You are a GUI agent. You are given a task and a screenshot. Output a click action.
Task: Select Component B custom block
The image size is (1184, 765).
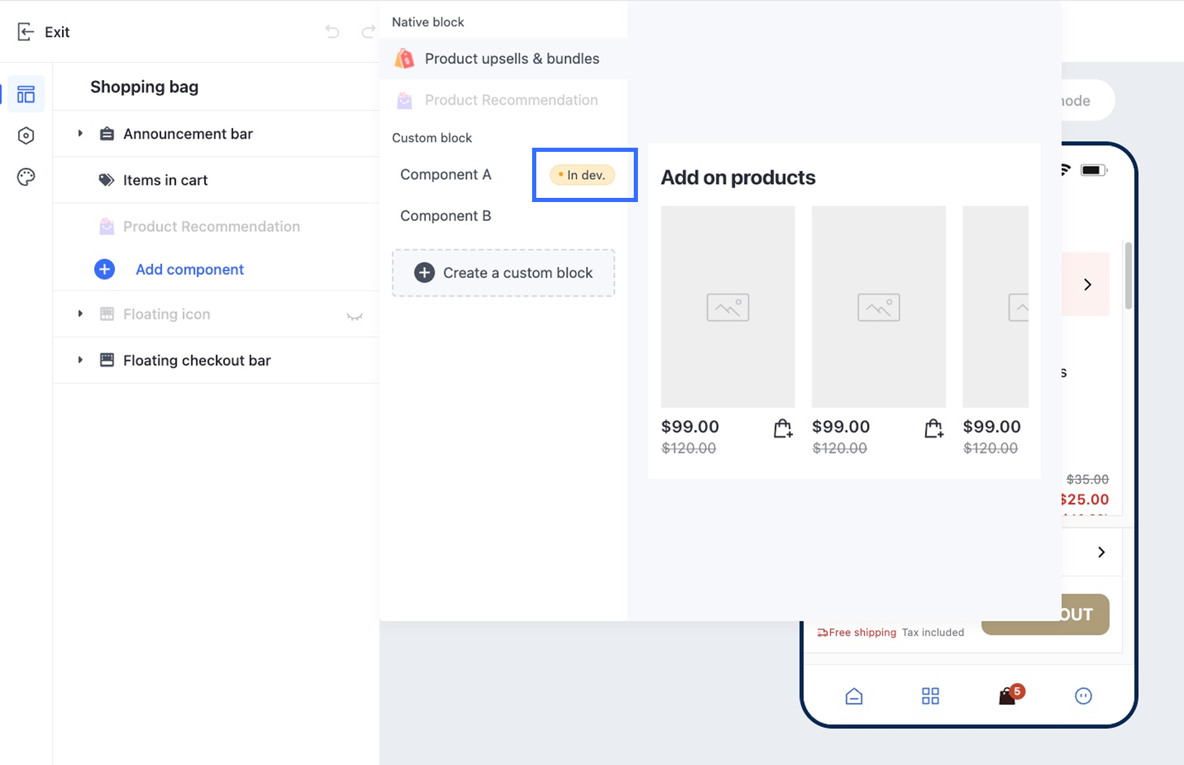pos(446,216)
